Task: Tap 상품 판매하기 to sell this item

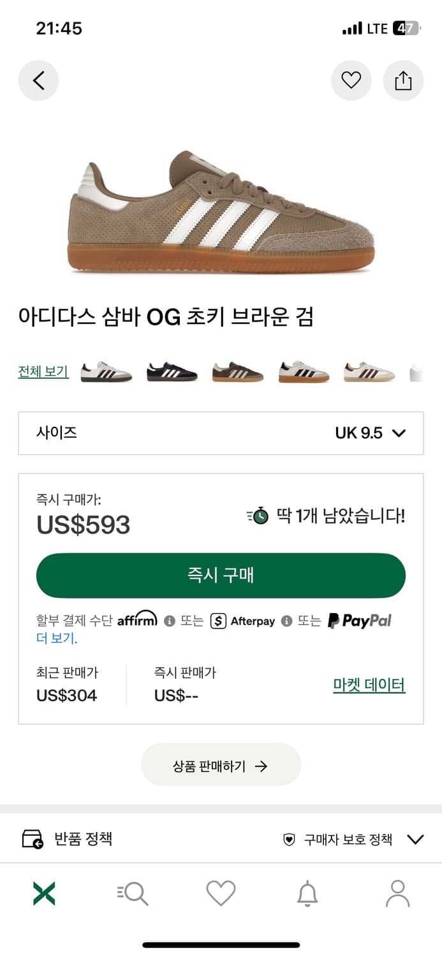Action: point(221,764)
